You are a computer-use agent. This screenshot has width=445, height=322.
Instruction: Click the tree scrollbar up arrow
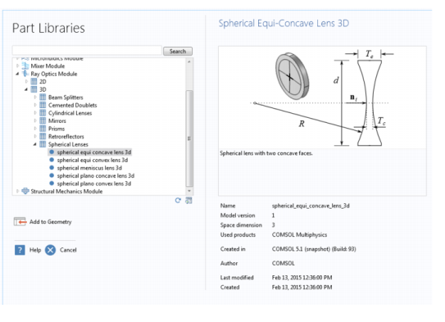189,61
